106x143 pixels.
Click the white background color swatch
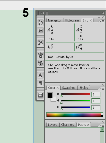click(54, 100)
